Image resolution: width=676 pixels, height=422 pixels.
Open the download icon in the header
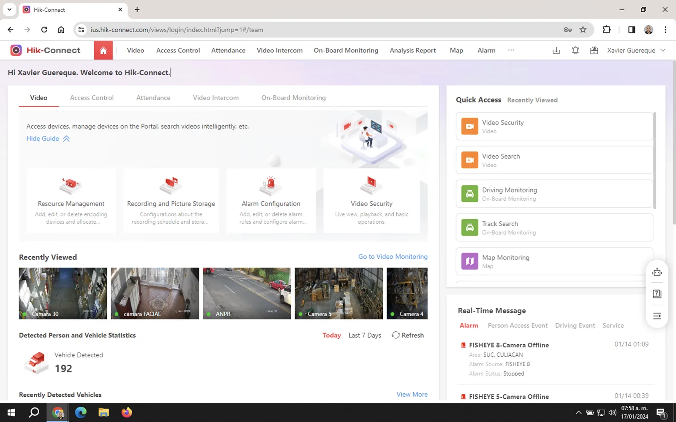pyautogui.click(x=556, y=51)
